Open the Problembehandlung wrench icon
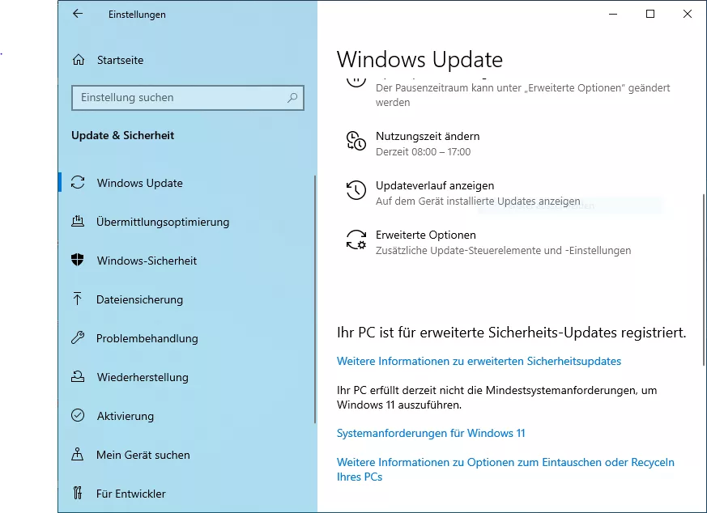This screenshot has height=513, width=707. click(78, 337)
